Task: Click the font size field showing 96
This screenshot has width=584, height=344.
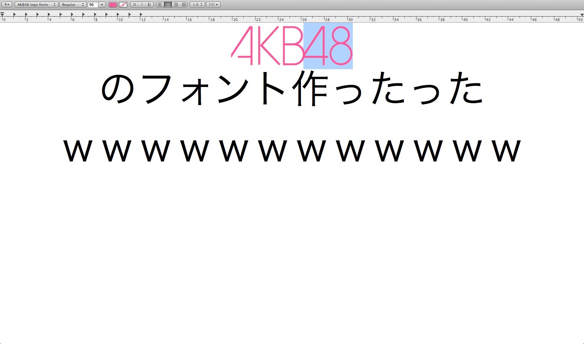Action: click(93, 5)
